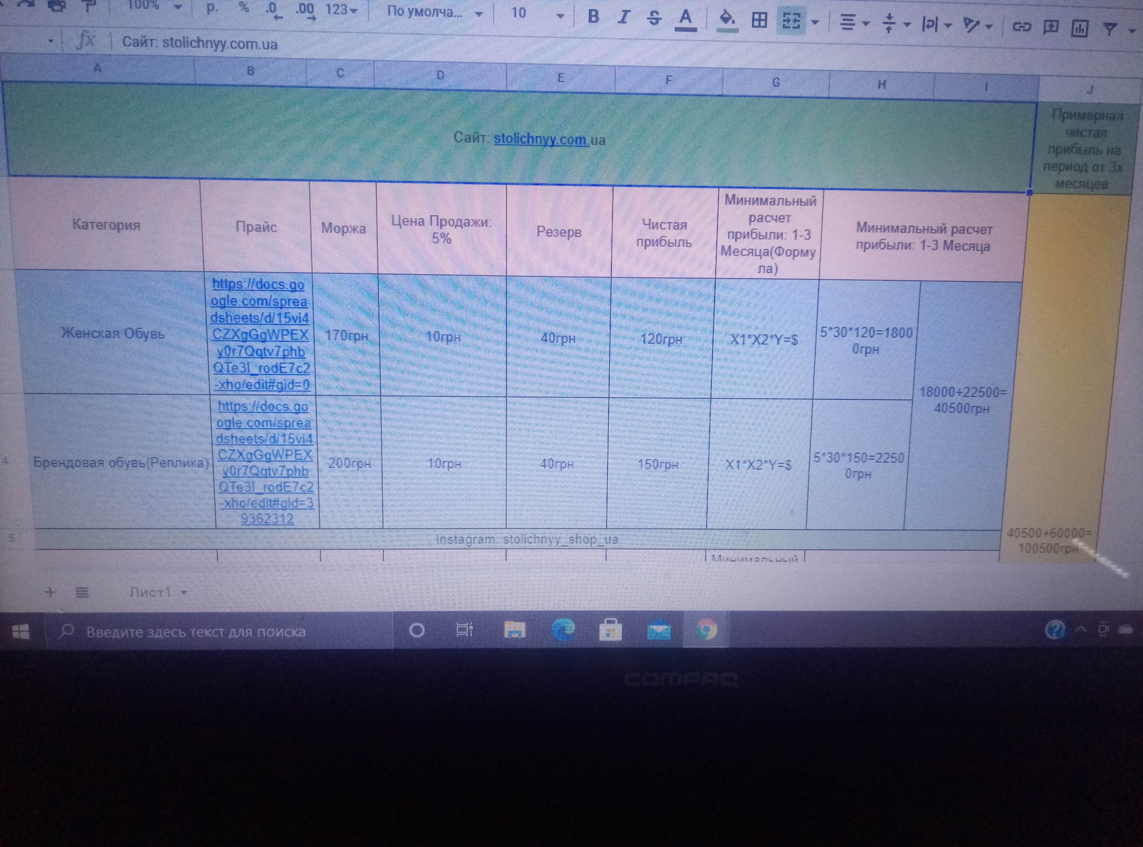This screenshot has height=847, width=1143.
Task: Open the all sheets list
Action: [82, 593]
